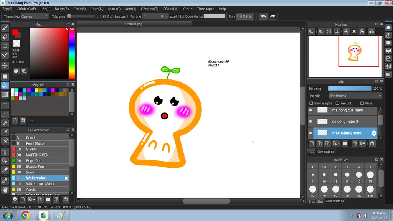Zoom out using Navigator minus magnifier
This screenshot has width=393, height=221.
pyautogui.click(x=336, y=31)
